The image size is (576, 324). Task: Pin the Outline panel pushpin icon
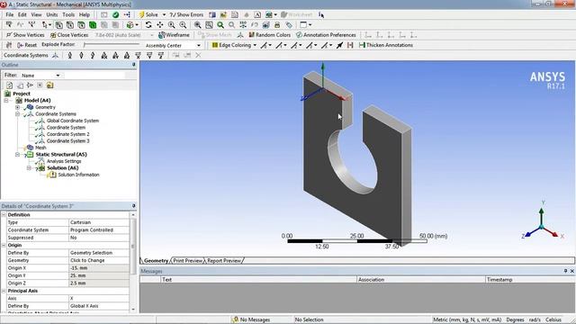(x=134, y=65)
